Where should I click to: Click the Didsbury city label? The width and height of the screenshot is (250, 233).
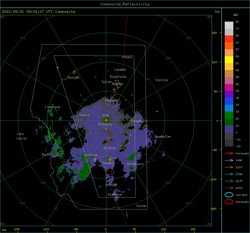(x=105, y=124)
